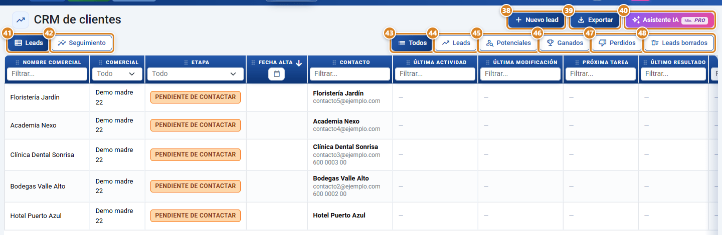The height and width of the screenshot is (235, 722).
Task: Click Pendiente de contactar badge for Floristería Jardín
Action: (196, 97)
